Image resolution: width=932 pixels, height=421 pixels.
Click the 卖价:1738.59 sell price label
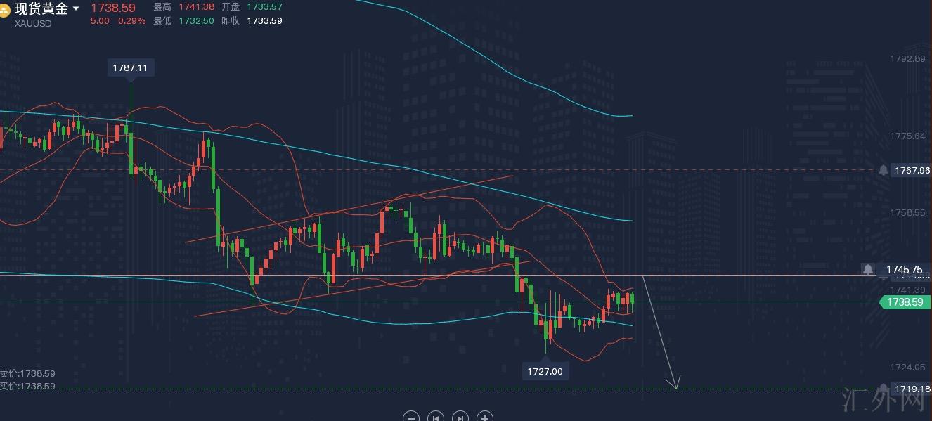[27, 373]
